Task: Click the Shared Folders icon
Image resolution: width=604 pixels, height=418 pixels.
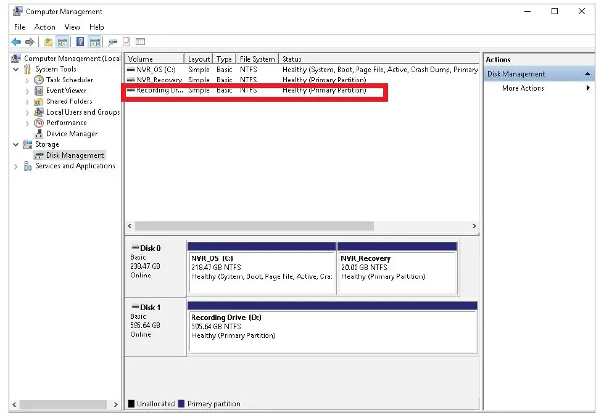Action: pos(38,101)
